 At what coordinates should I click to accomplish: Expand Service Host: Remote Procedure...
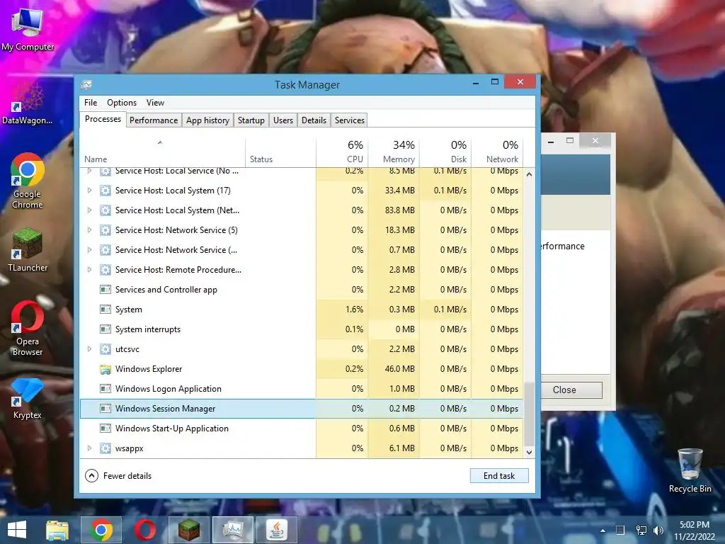pos(90,270)
